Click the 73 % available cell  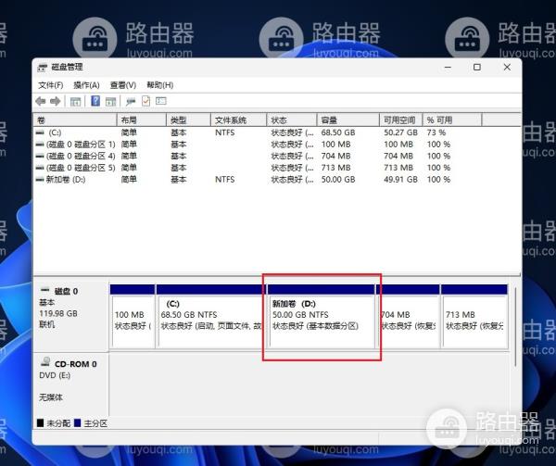click(x=436, y=132)
